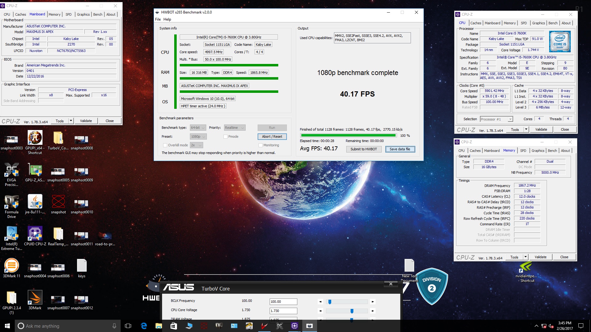Show hidden system tray icons
This screenshot has height=332, width=591.
click(x=536, y=326)
